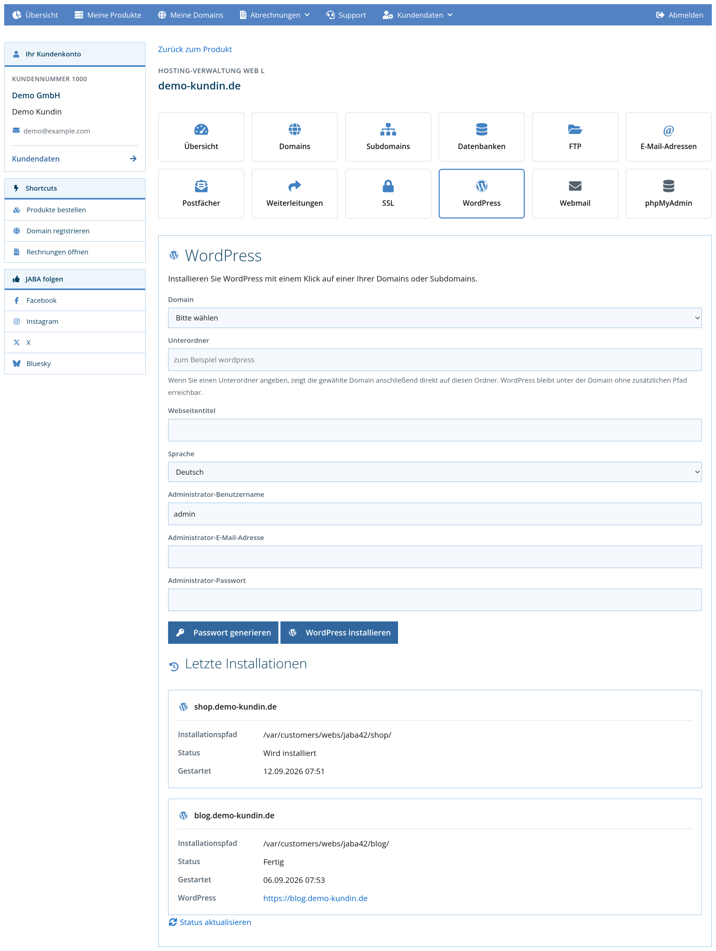The image size is (716, 951).
Task: Focus the Administrator-E-Mail-Adresse input field
Action: [x=434, y=557]
